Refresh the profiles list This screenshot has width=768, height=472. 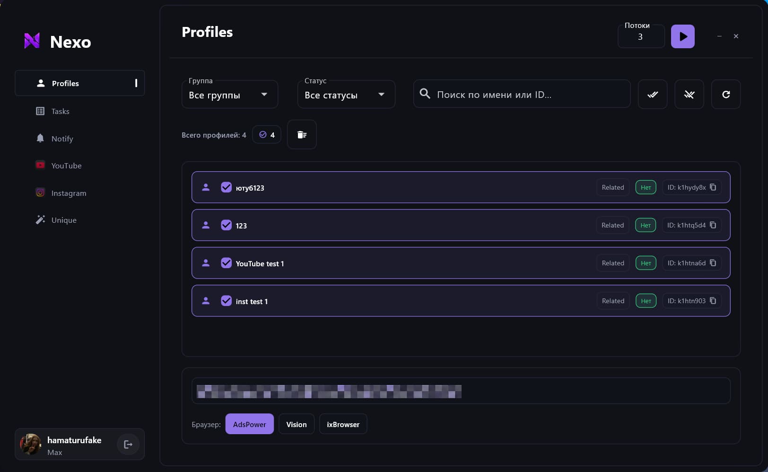tap(726, 95)
